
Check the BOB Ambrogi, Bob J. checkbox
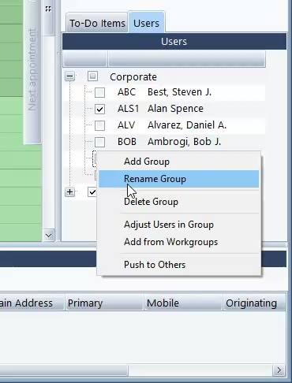tap(99, 142)
